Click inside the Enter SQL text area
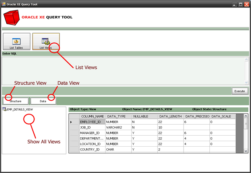 (x=123, y=71)
